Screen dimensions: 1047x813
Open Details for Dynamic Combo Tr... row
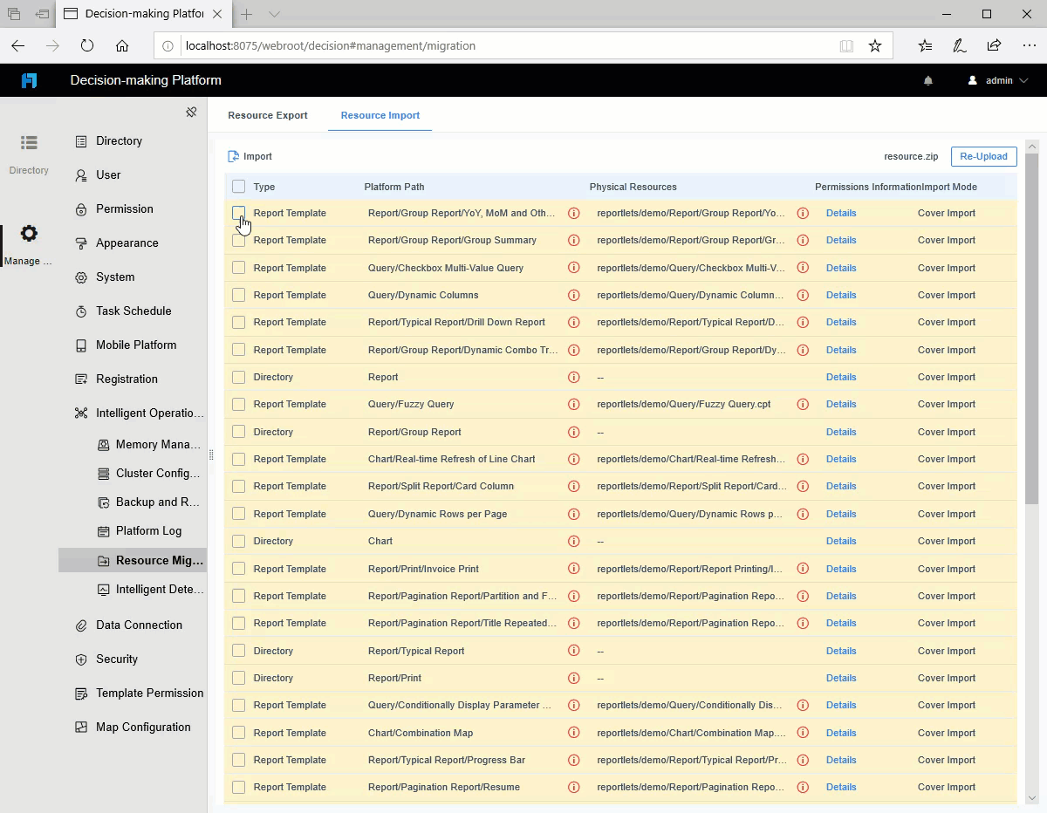coord(841,350)
